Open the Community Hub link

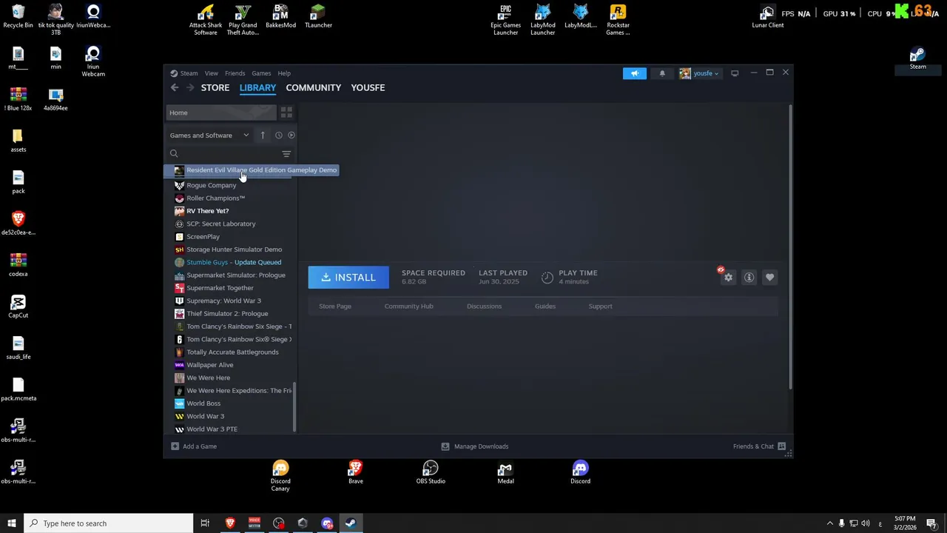408,306
